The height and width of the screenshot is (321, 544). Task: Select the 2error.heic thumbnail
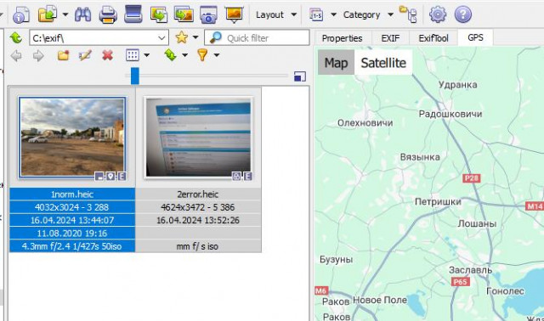(x=198, y=138)
